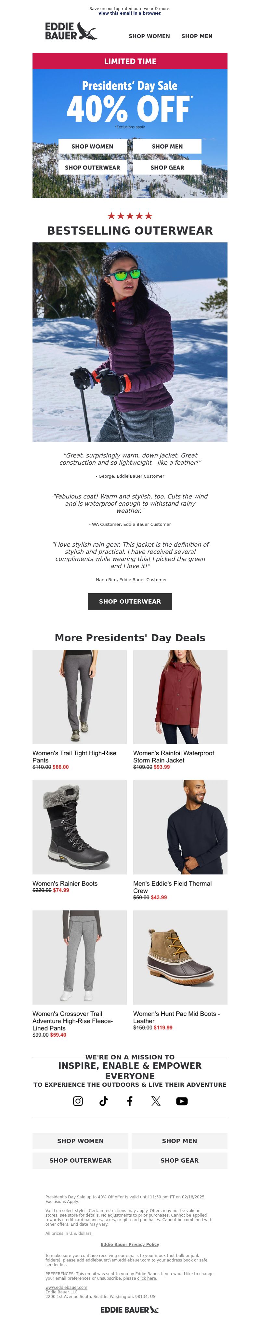Open the Facebook social icon

(x=130, y=1101)
